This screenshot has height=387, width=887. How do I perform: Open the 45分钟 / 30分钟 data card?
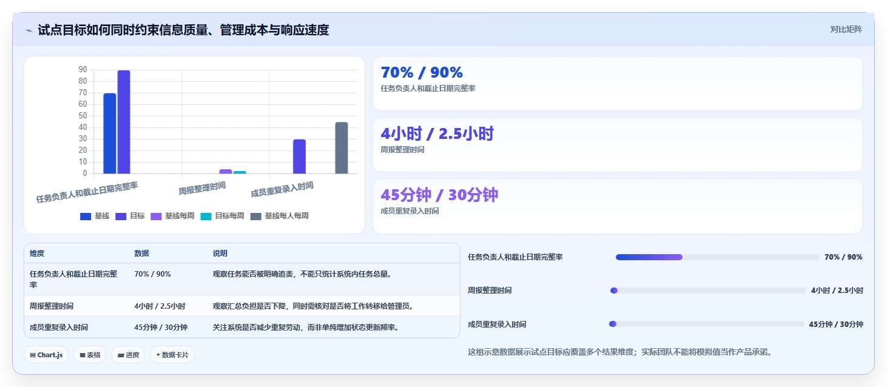tap(618, 206)
